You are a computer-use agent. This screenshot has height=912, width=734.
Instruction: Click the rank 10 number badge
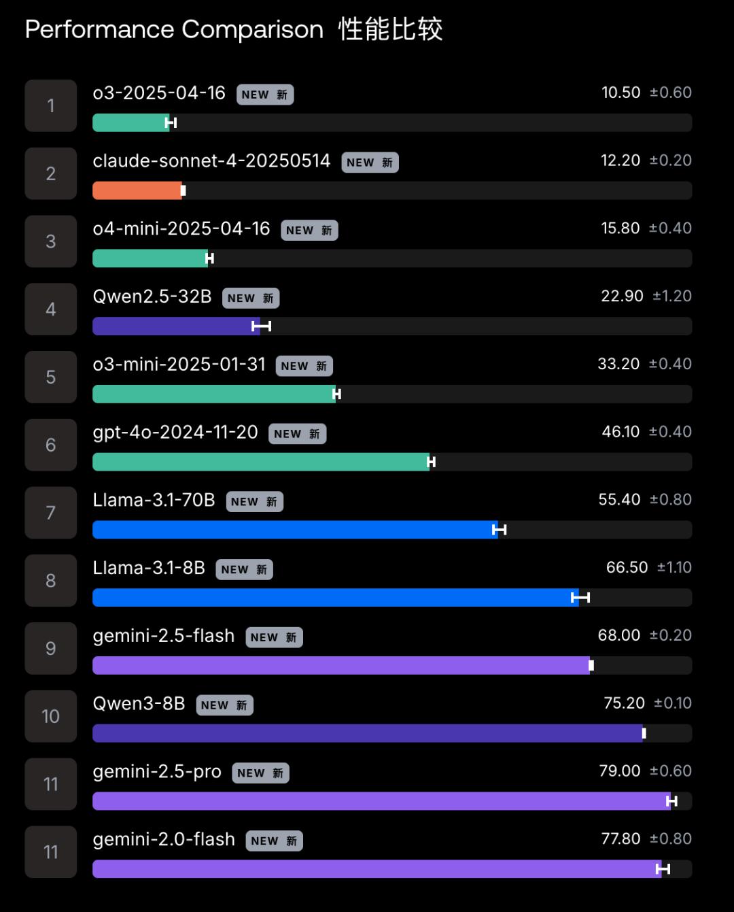point(51,716)
